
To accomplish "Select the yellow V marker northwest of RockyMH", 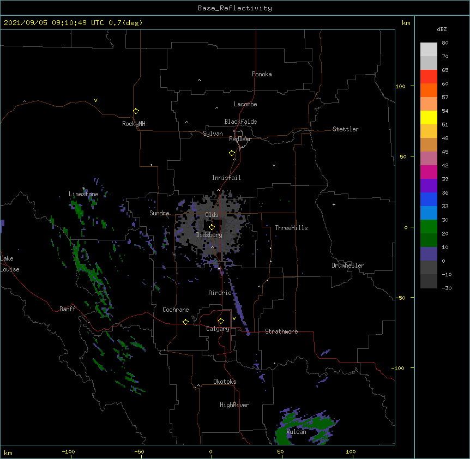I will 95,100.
